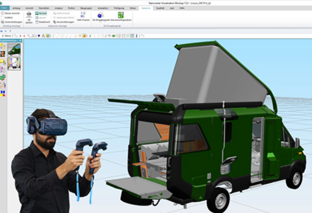The height and width of the screenshot is (213, 312).
Task: Open the Menü toolbar dropdown
Action: (x=6, y=36)
